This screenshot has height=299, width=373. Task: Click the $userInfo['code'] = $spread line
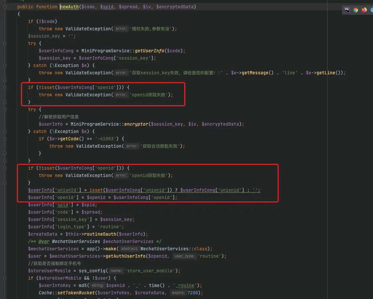click(x=65, y=212)
